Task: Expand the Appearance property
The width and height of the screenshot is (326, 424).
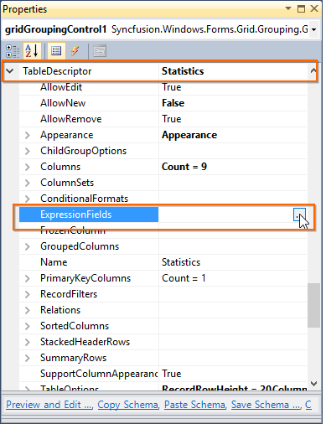Action: pos(28,135)
